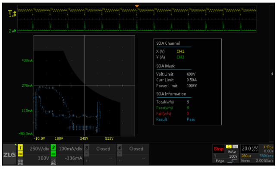The height and width of the screenshot is (169, 277).
Task: Open the ZLG logo menu
Action: 9,154
